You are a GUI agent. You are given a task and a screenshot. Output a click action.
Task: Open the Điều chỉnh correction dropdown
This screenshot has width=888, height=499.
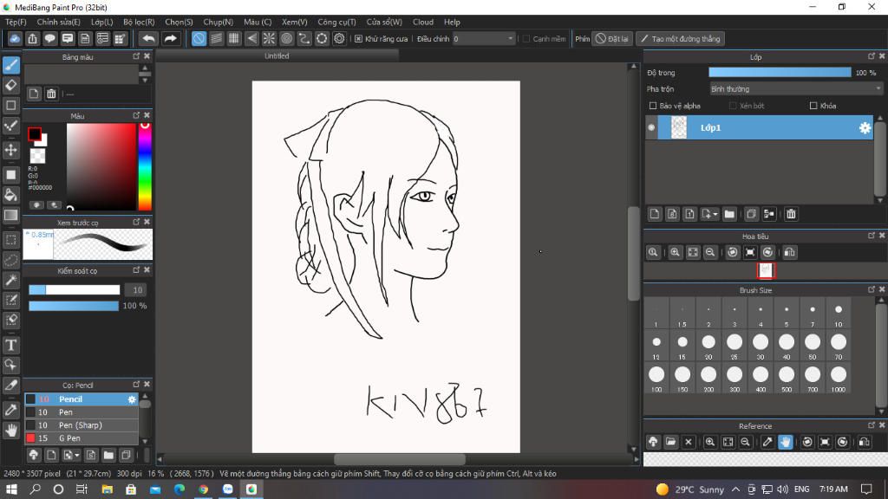pos(484,39)
